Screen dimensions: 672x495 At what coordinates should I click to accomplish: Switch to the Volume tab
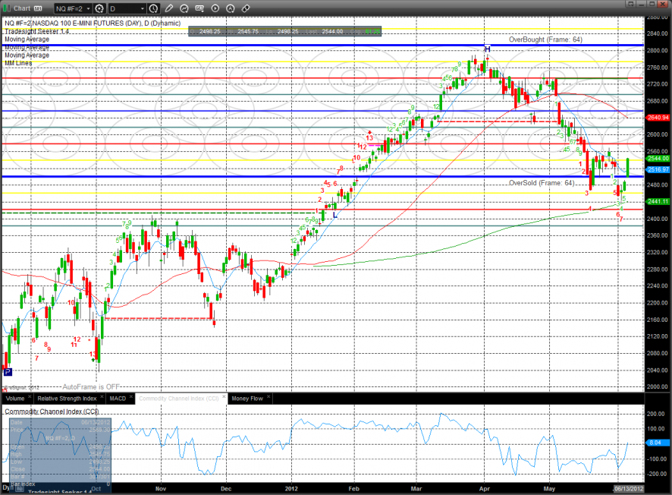click(x=15, y=398)
